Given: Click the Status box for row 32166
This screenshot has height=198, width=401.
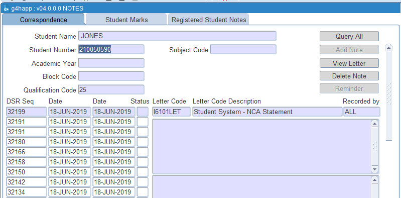Looking at the screenshot, I should click(143, 152).
